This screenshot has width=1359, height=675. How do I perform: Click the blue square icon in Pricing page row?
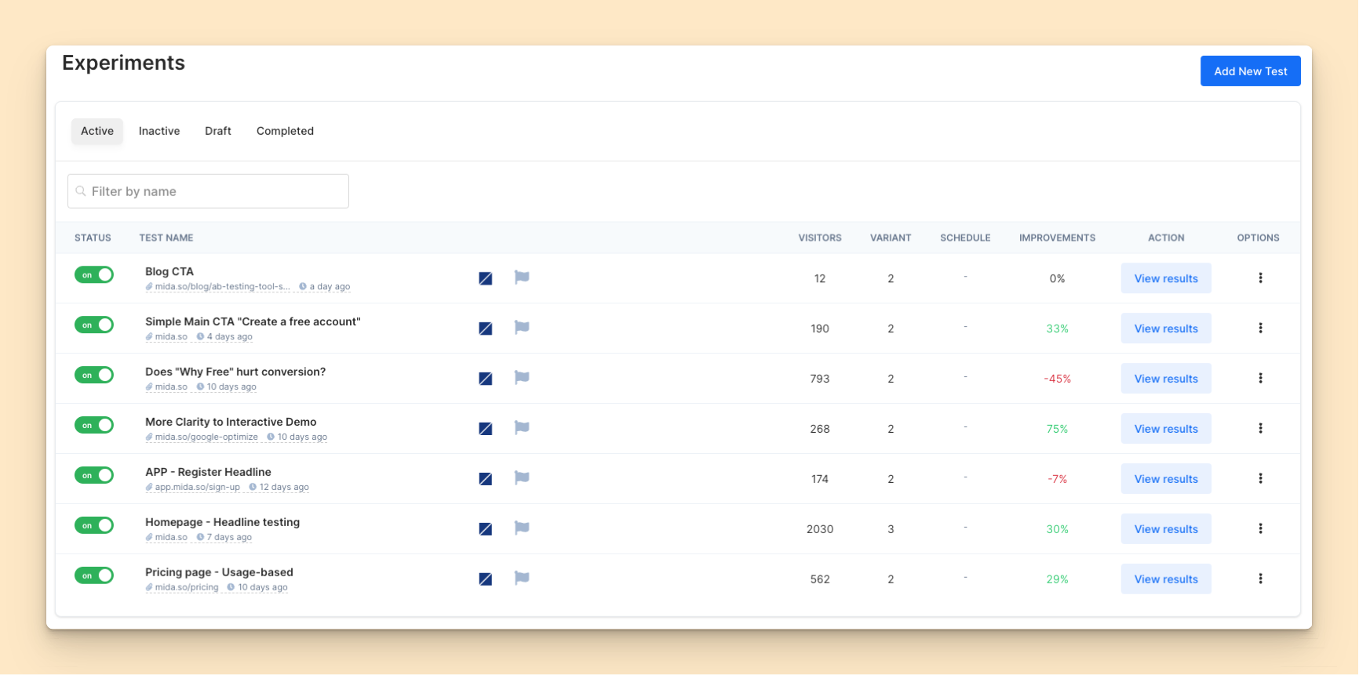(486, 579)
